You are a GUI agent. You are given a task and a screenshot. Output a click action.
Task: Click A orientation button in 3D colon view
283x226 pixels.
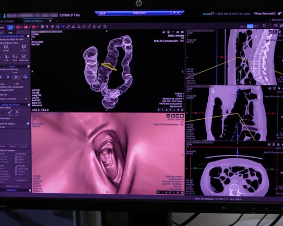[x=166, y=110]
